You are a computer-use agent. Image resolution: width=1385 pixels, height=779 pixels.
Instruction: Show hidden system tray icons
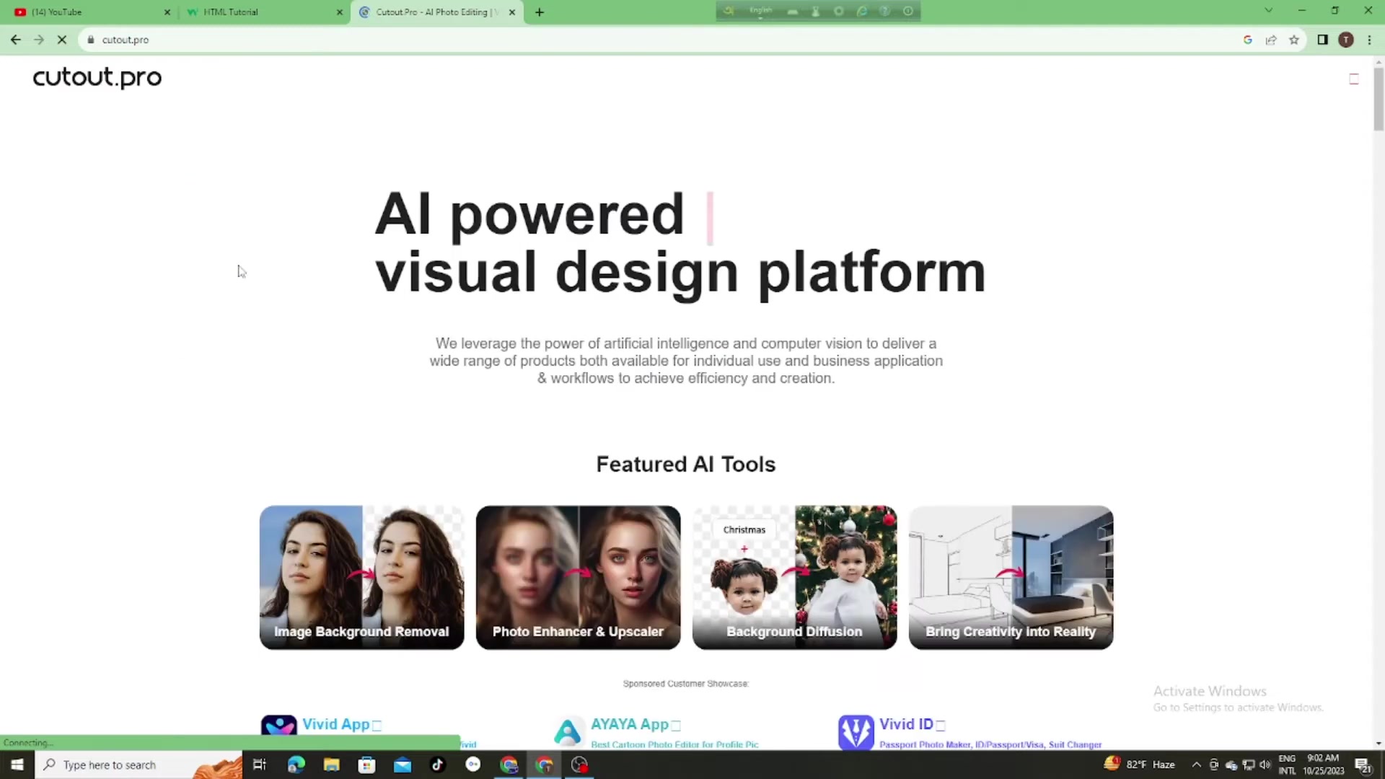[x=1196, y=765]
